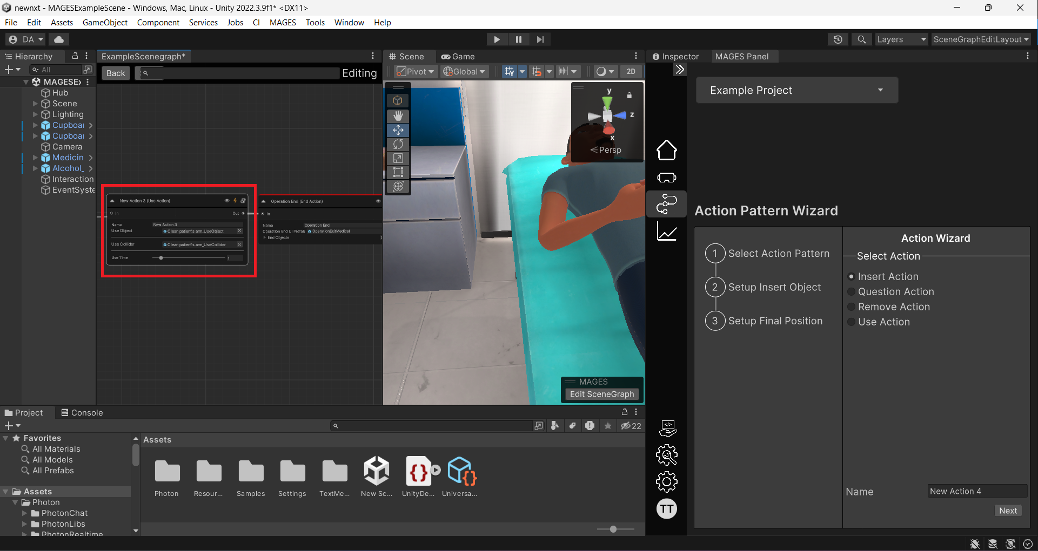Collapse the New Action 3 node
Image resolution: width=1038 pixels, height=551 pixels.
[112, 201]
